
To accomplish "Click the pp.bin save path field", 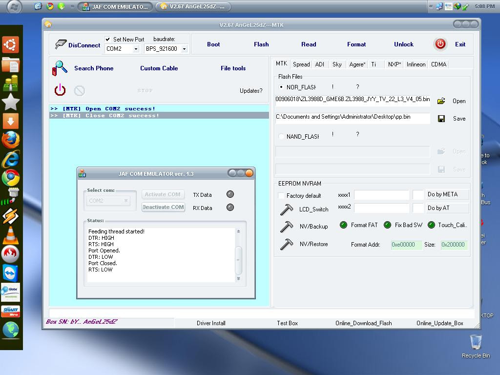I will click(353, 117).
